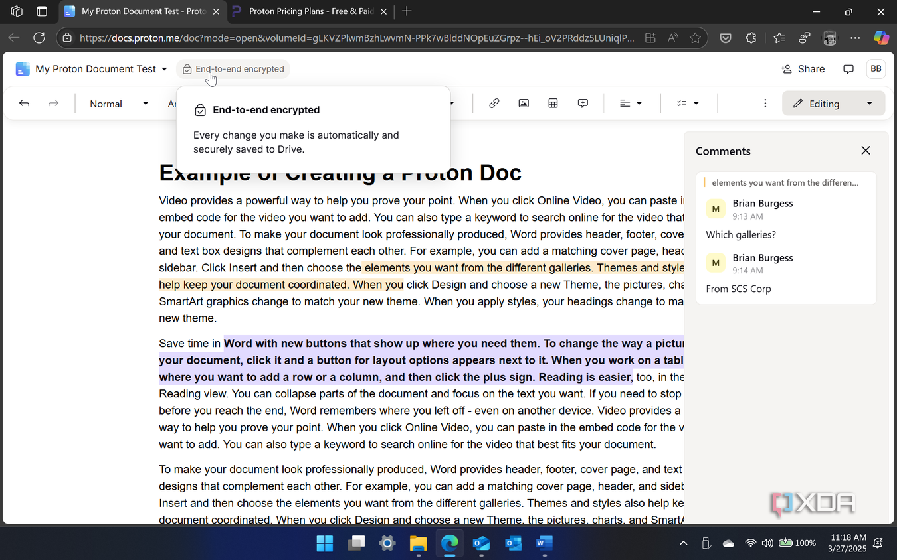Open Task View on the taskbar
The height and width of the screenshot is (560, 897).
[357, 544]
